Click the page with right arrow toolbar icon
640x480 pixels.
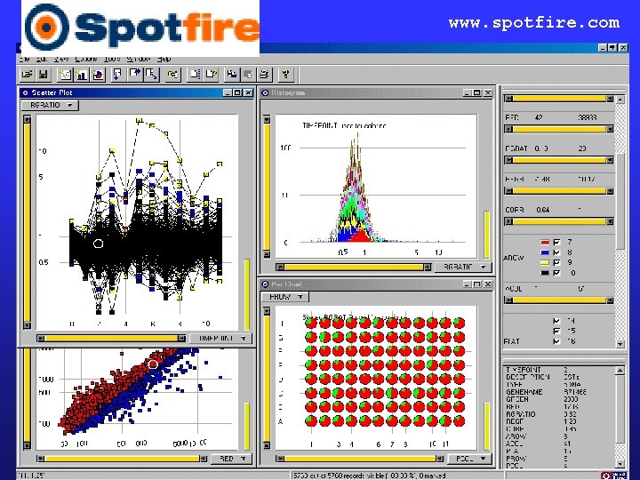134,75
